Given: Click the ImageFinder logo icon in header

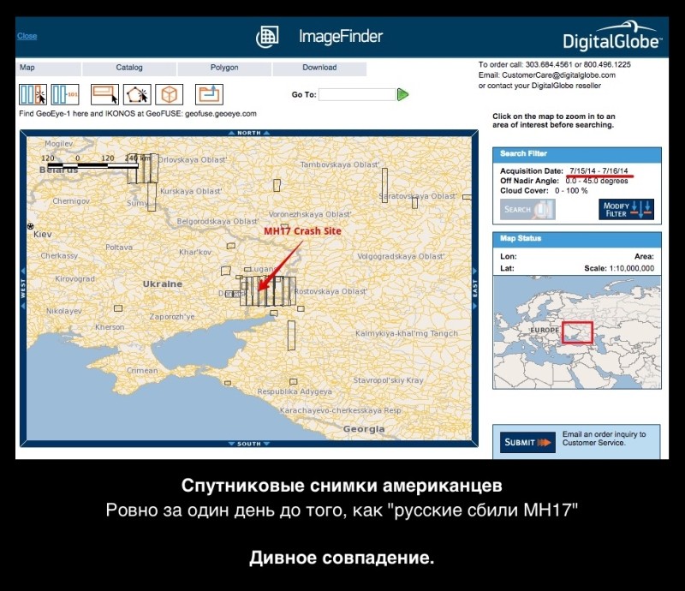Looking at the screenshot, I should coord(268,37).
